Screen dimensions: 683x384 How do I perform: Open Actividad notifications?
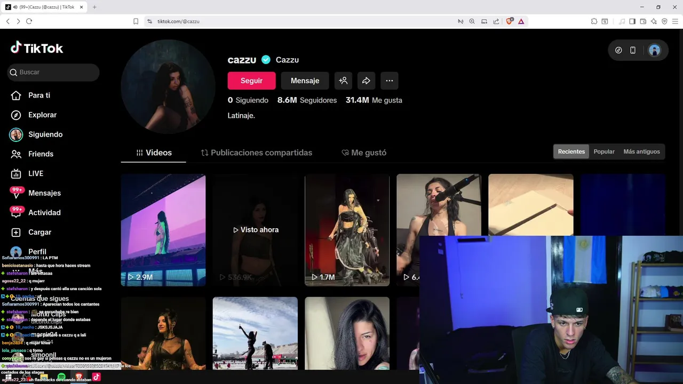pos(35,212)
